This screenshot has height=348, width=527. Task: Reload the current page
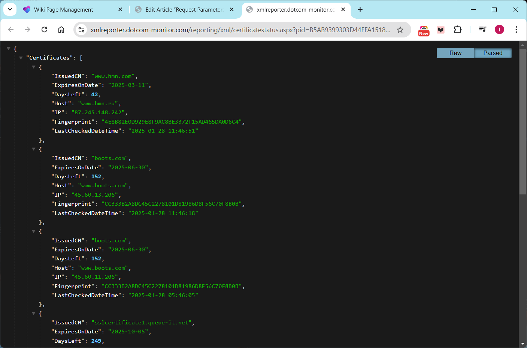click(x=44, y=30)
